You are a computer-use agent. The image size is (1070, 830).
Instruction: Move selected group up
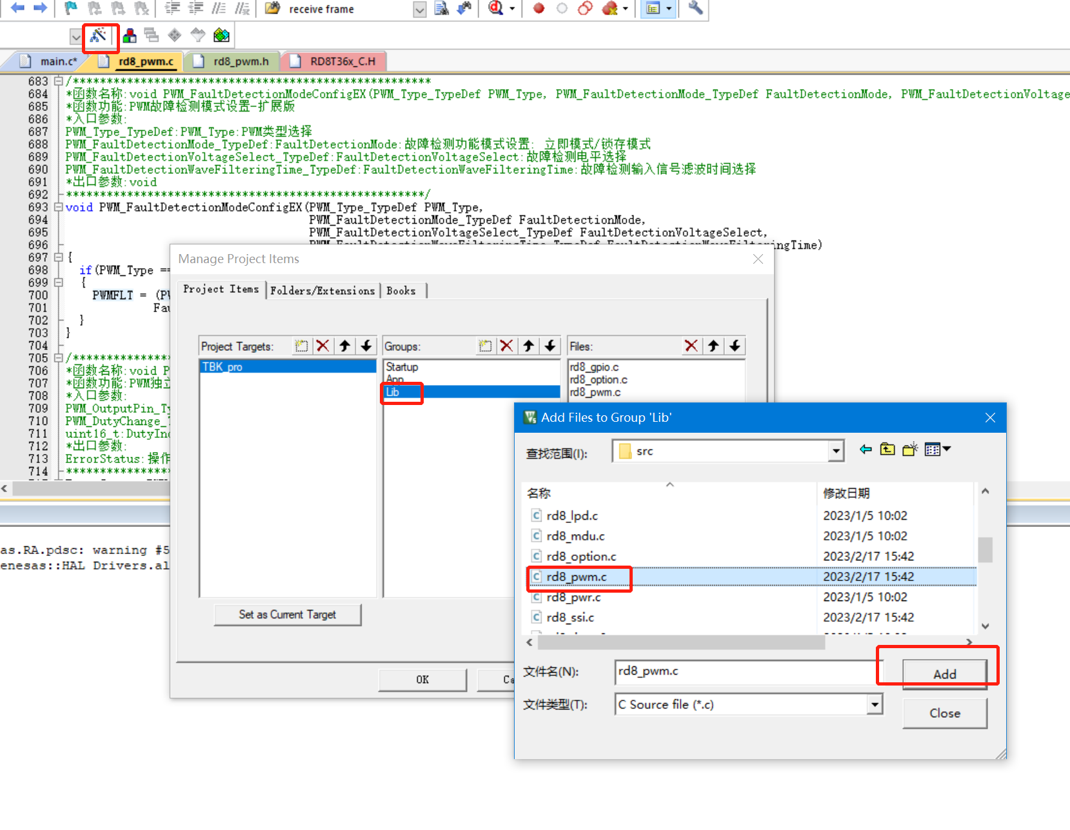529,346
